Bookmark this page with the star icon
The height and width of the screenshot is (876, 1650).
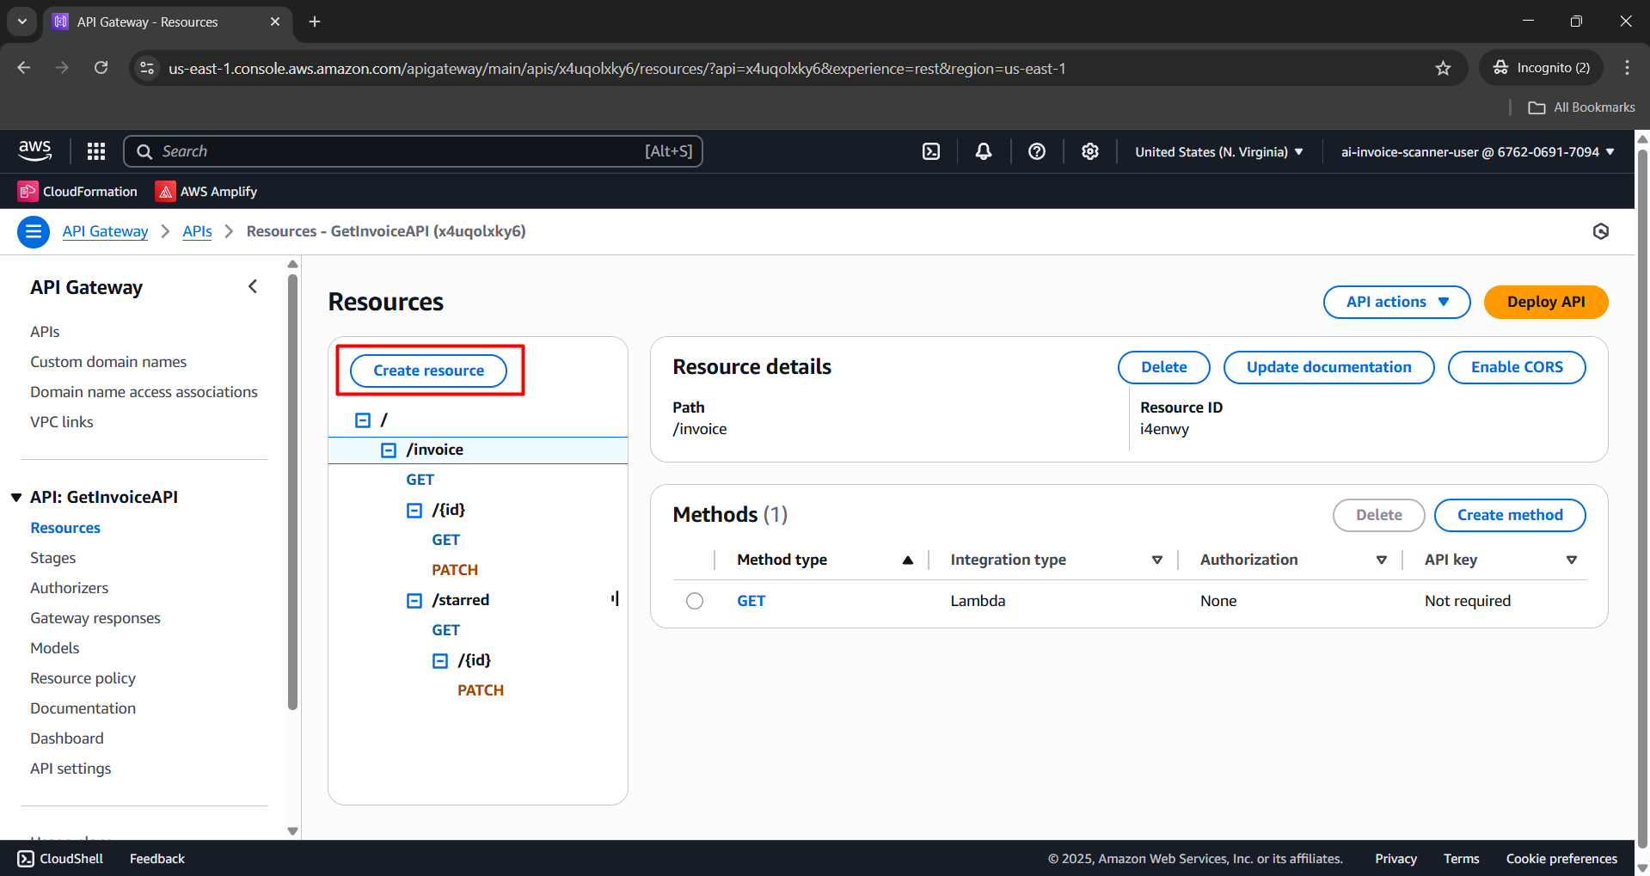pos(1443,68)
